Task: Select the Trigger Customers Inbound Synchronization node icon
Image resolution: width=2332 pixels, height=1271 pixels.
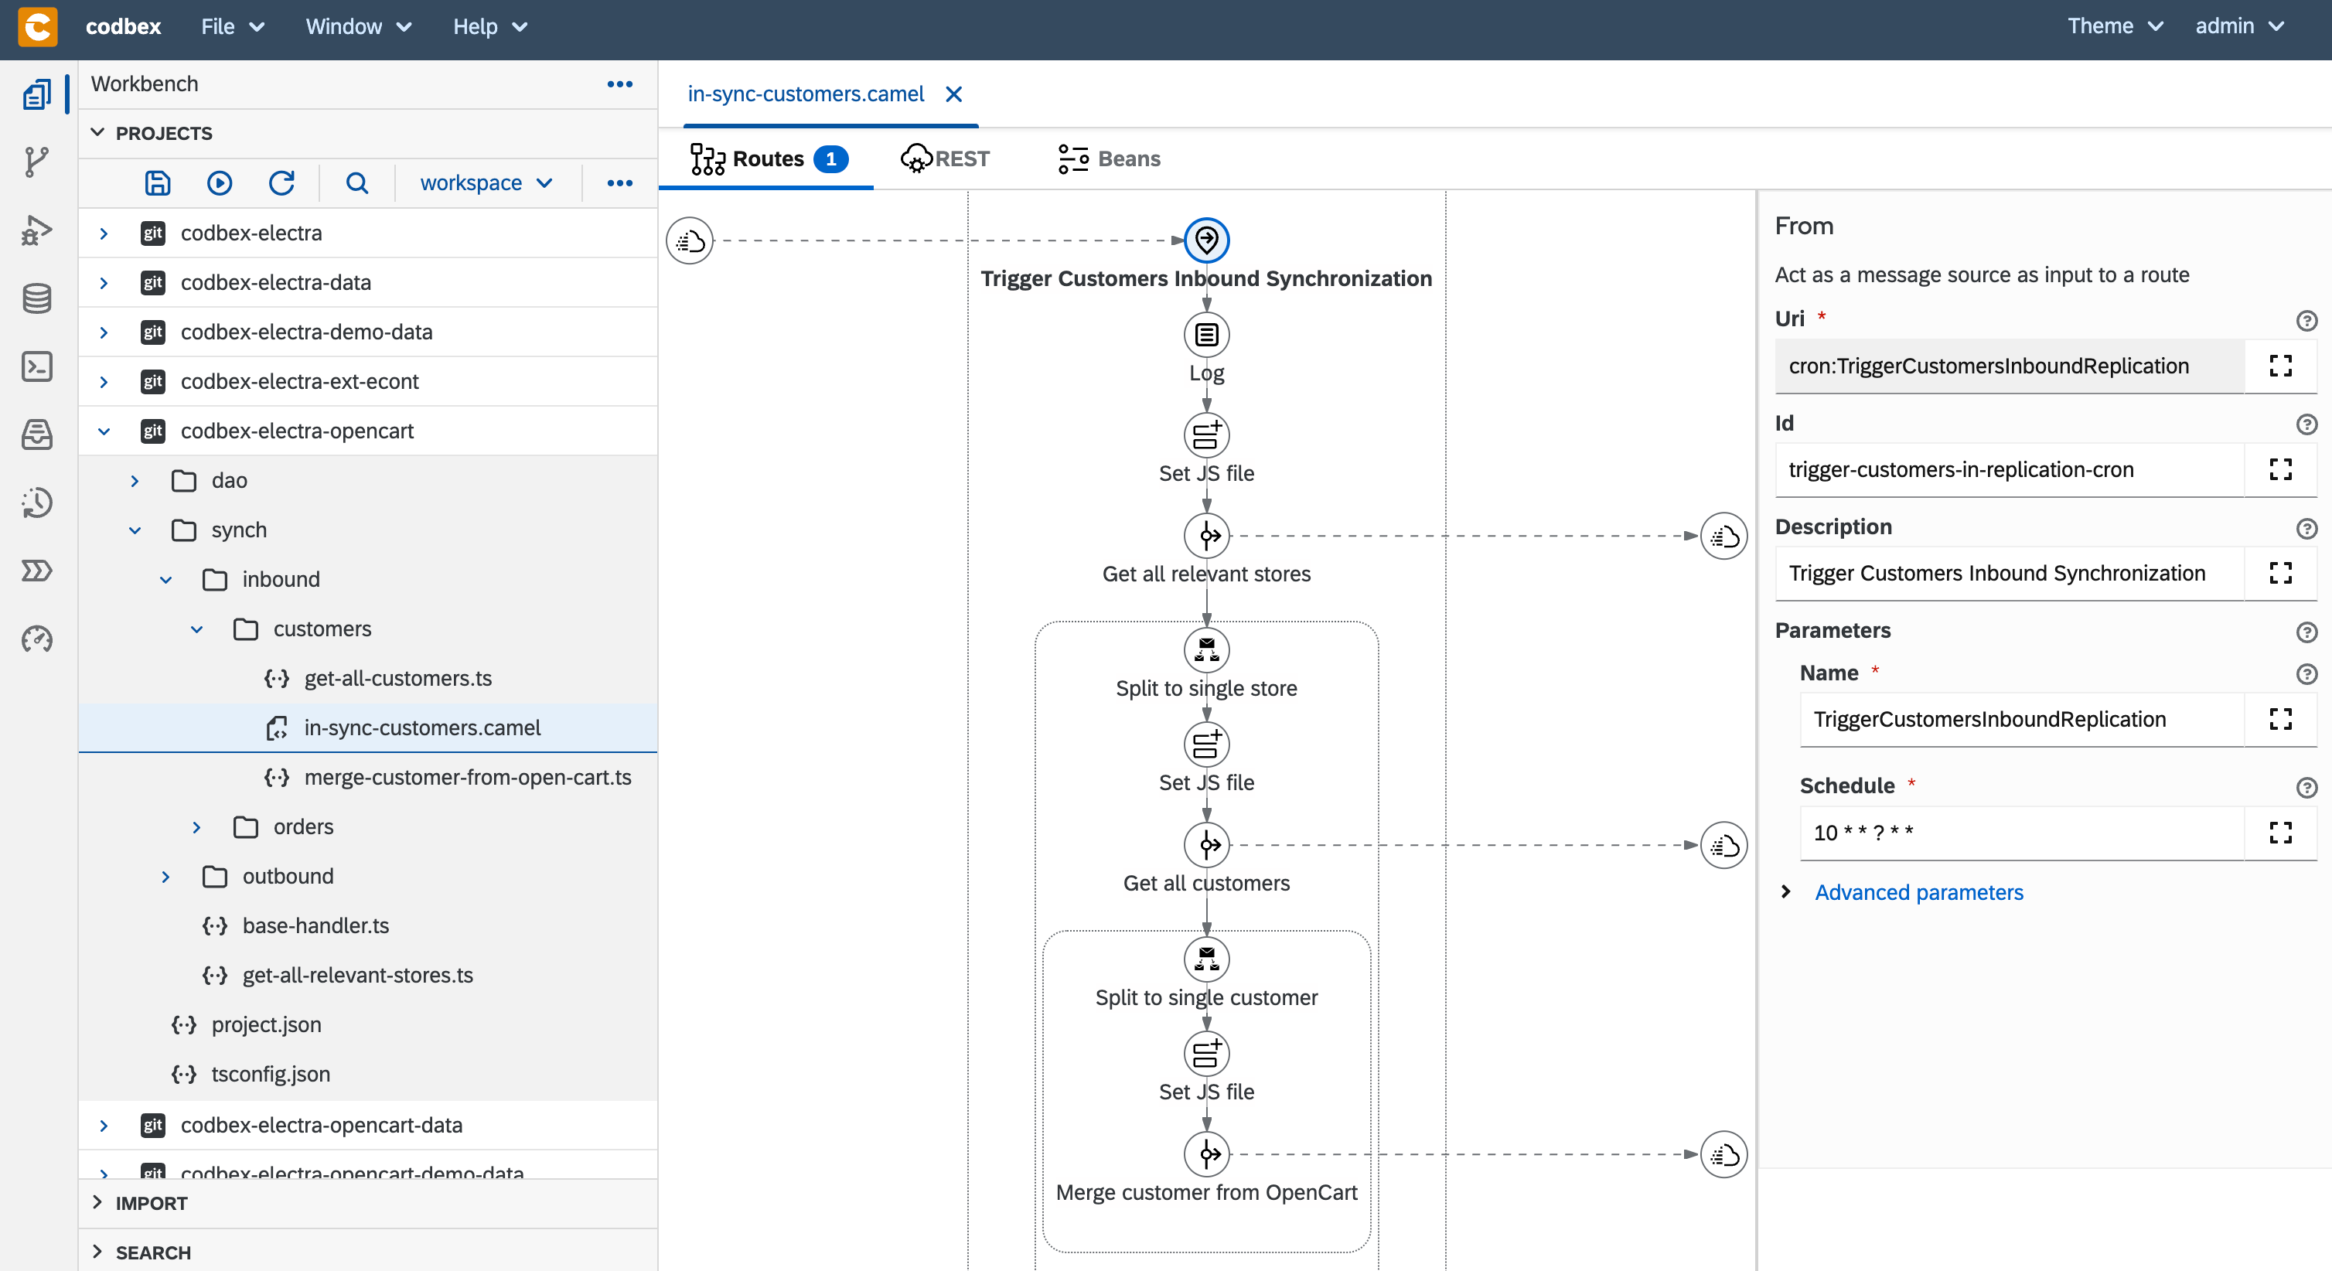Action: click(1206, 240)
